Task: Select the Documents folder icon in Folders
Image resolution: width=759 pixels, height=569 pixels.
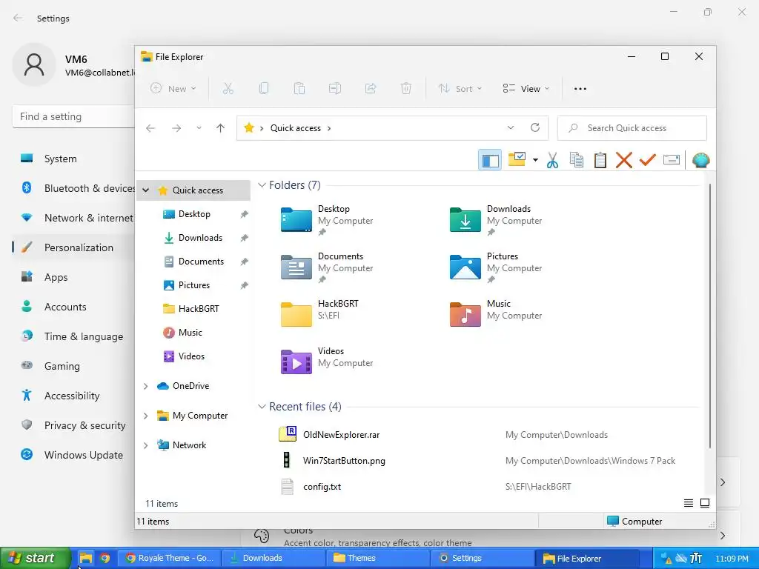Action: [296, 267]
